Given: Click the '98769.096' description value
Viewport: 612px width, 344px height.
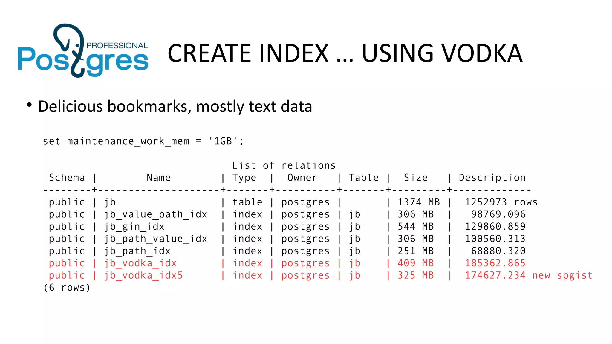Looking at the screenshot, I should pyautogui.click(x=498, y=214).
